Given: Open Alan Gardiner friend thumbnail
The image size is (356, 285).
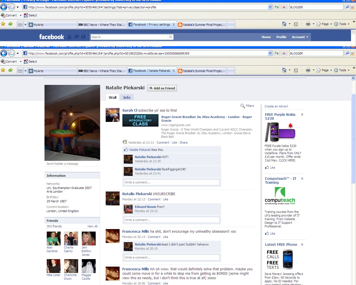Looking at the screenshot, I should 54,239.
